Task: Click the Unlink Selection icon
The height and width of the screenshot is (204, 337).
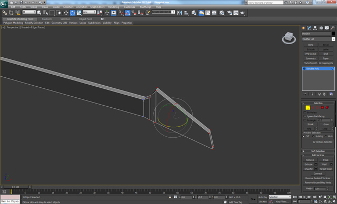Action: (x=11, y=13)
